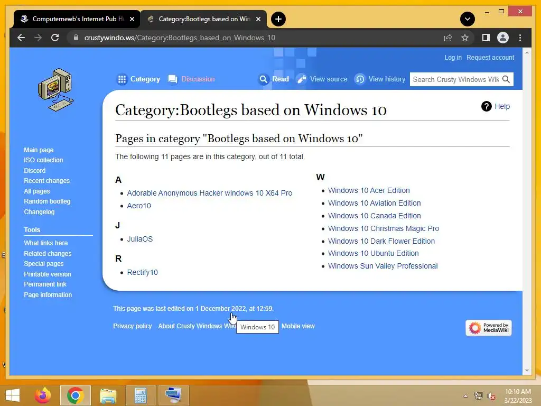Click What links here
Image resolution: width=541 pixels, height=406 pixels.
click(45, 243)
